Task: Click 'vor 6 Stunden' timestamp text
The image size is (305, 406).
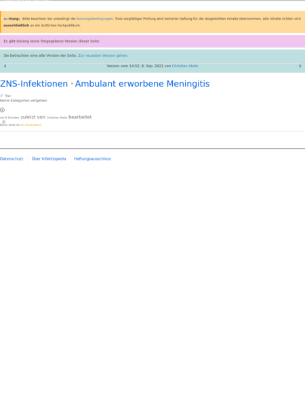Action: click(9, 118)
